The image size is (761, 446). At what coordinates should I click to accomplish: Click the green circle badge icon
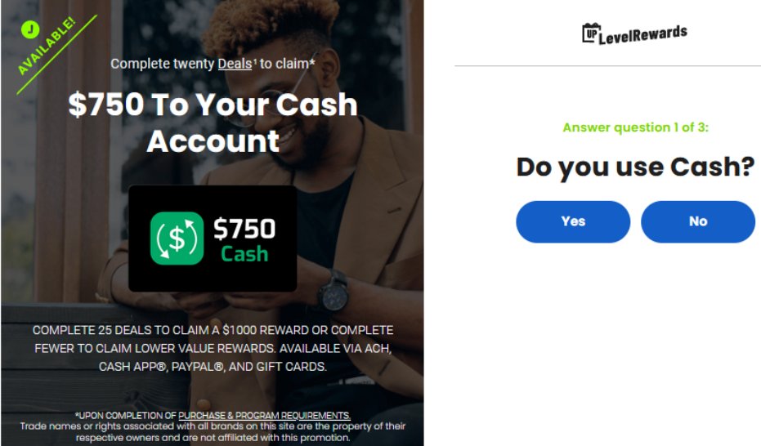coord(30,30)
